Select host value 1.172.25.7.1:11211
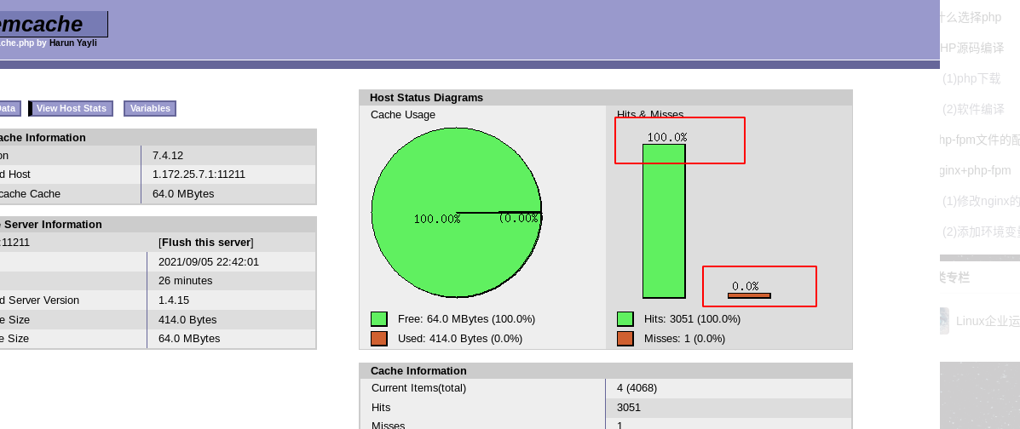Image resolution: width=1020 pixels, height=429 pixels. coord(199,174)
